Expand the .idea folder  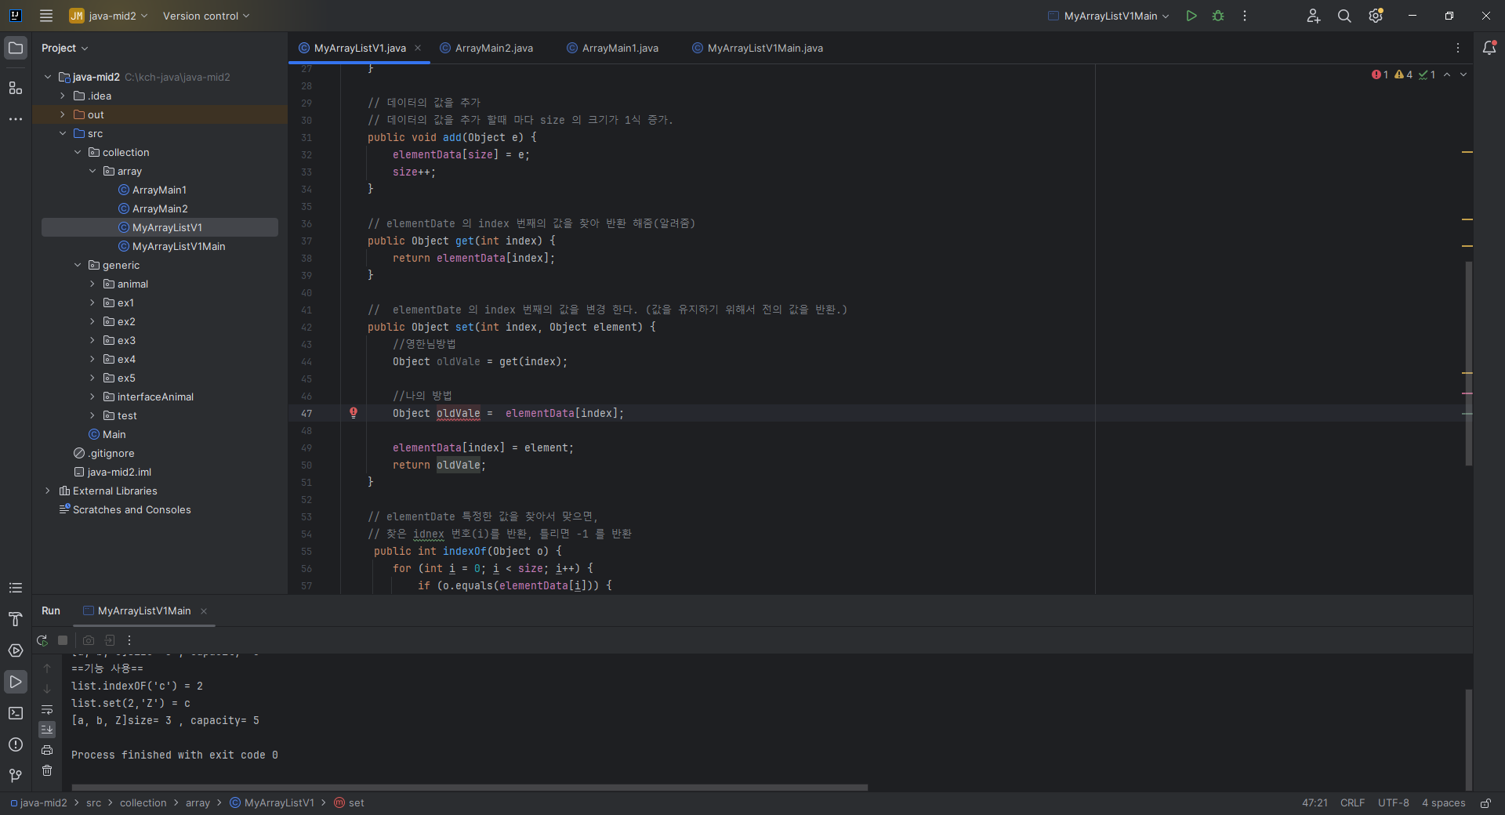[x=63, y=96]
